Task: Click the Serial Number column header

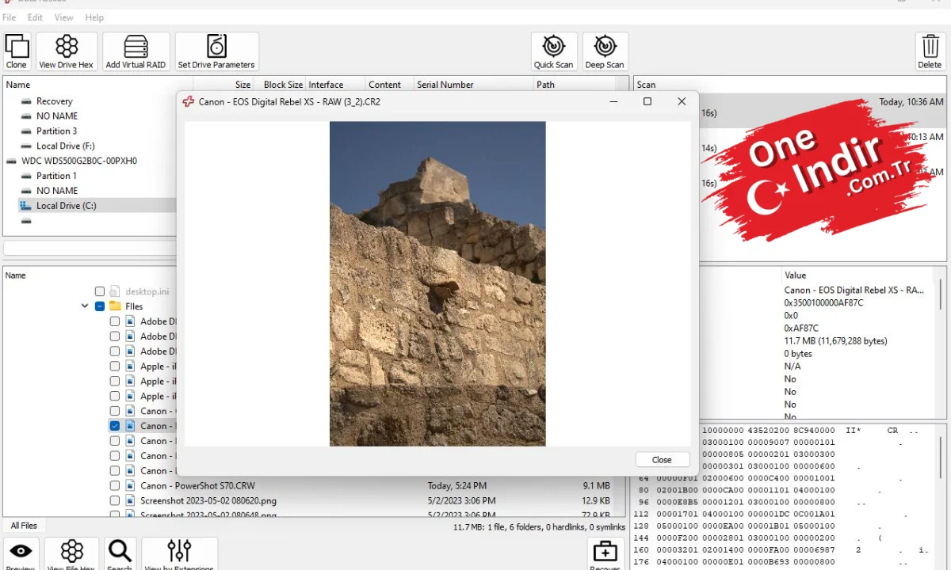Action: [445, 85]
